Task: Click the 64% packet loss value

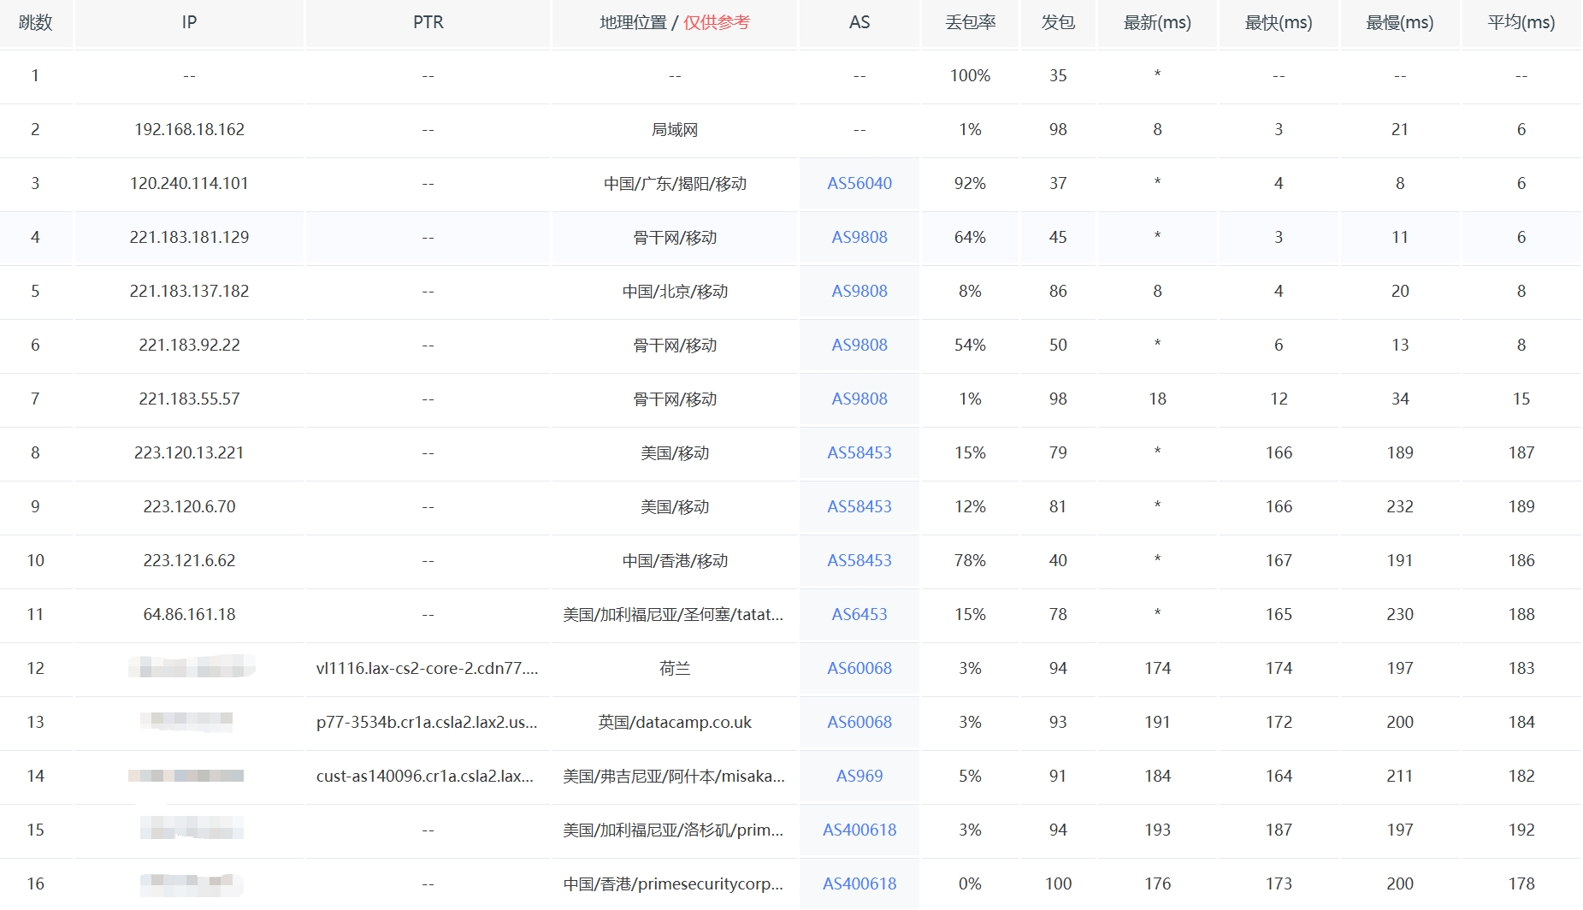Action: tap(970, 237)
